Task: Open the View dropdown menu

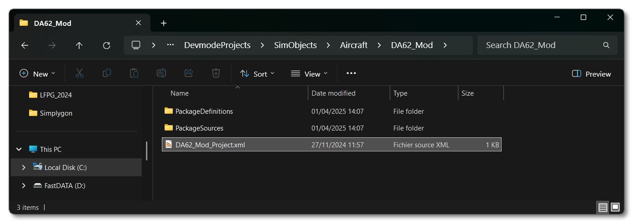Action: (309, 74)
